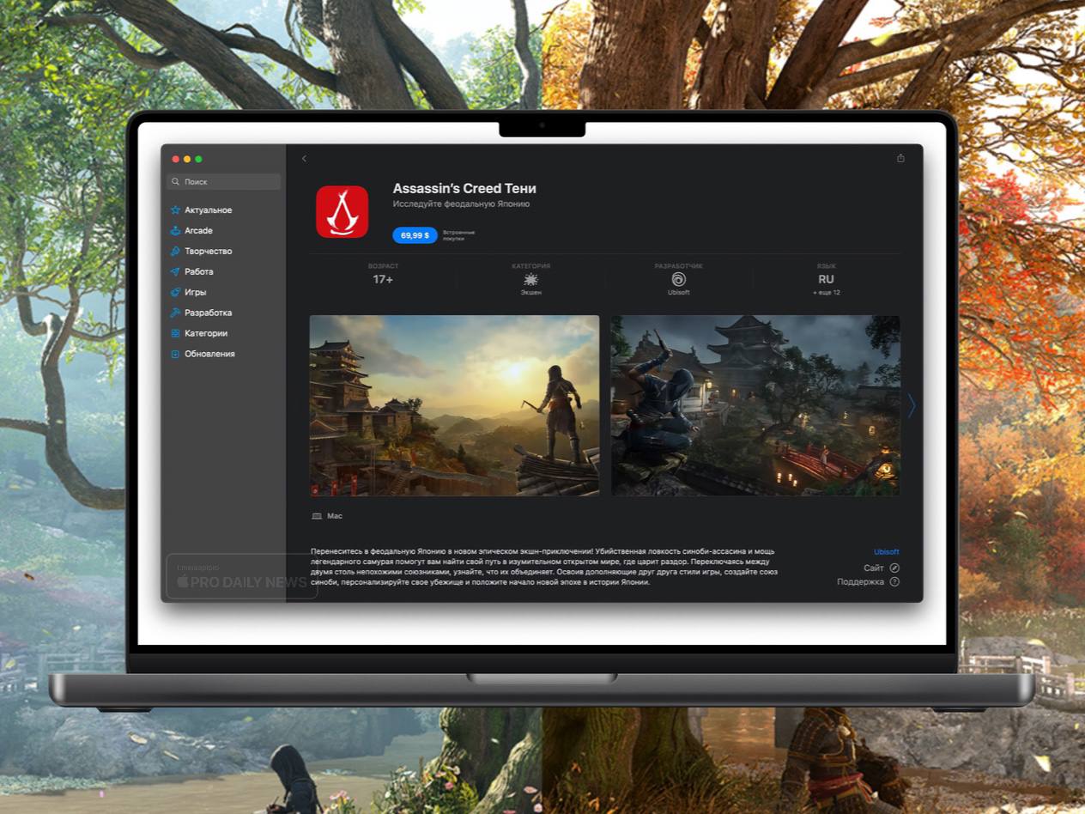Viewport: 1085px width, 814px height.
Task: Click the rocket icon beside Игры
Action: (x=175, y=293)
